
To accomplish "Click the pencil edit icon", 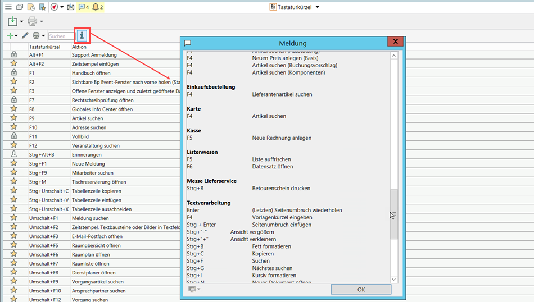I will (x=25, y=36).
